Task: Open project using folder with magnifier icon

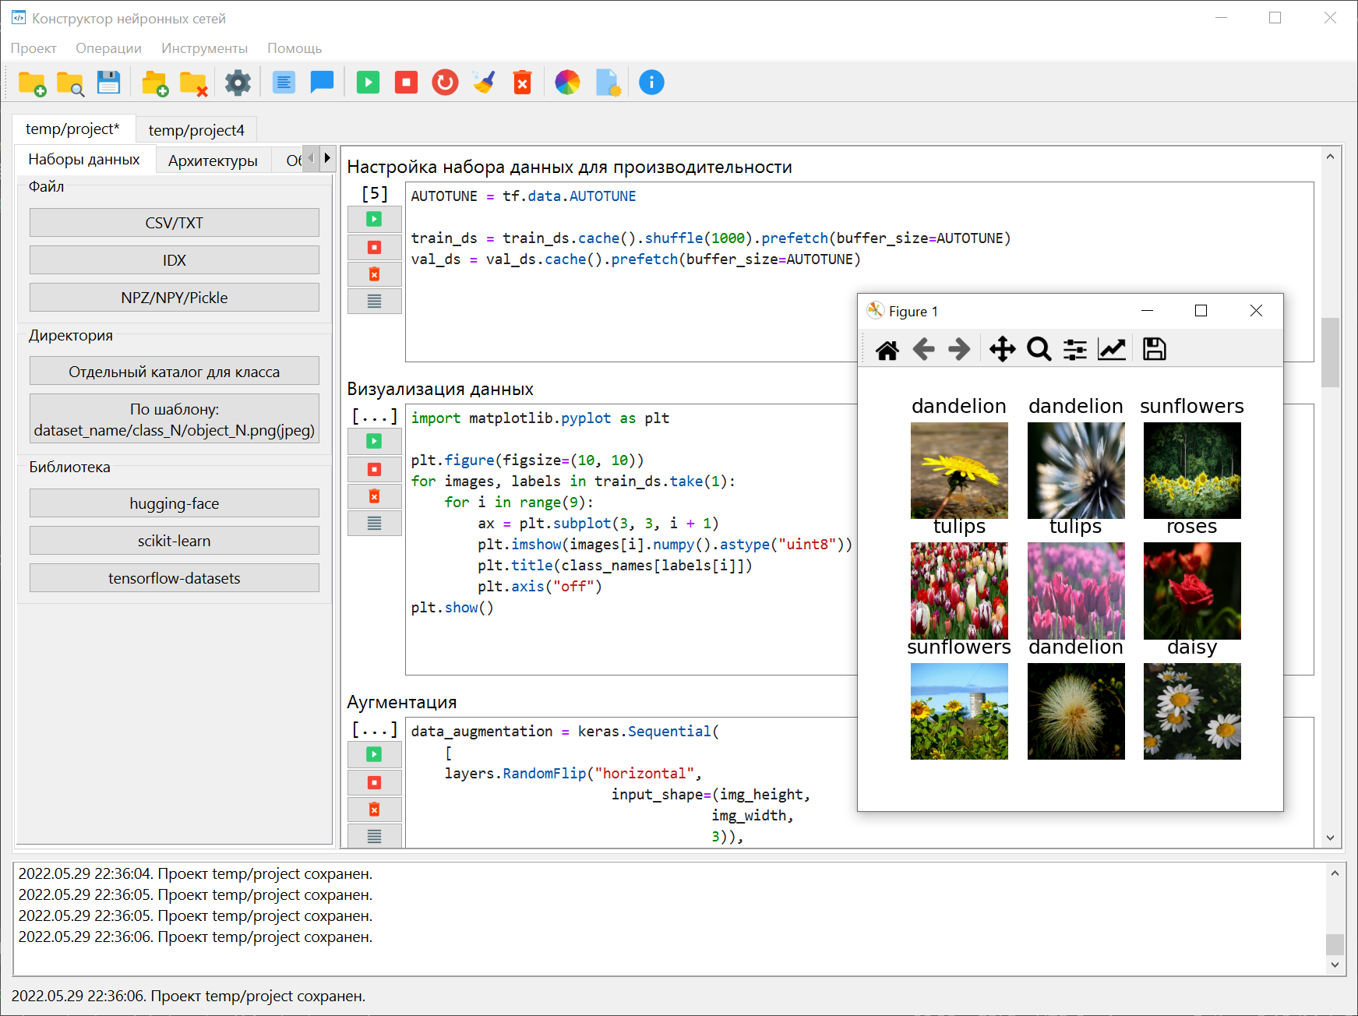Action: point(70,83)
